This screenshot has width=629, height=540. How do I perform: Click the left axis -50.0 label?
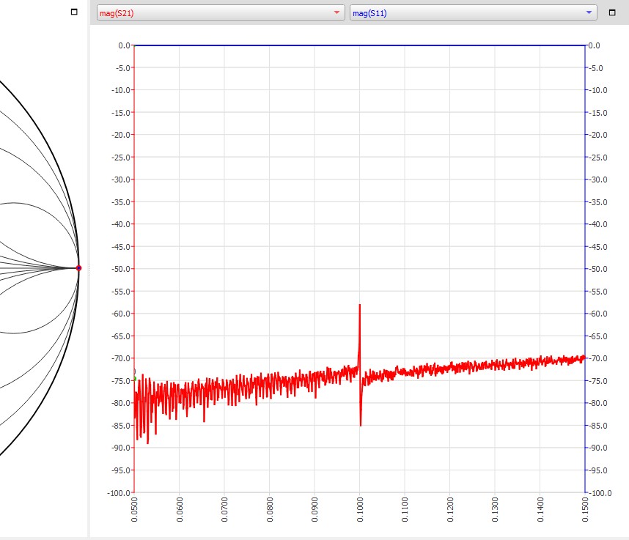[121, 269]
